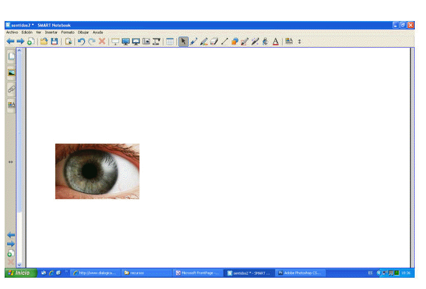
Task: Click the Undo arrow icon
Action: point(81,42)
